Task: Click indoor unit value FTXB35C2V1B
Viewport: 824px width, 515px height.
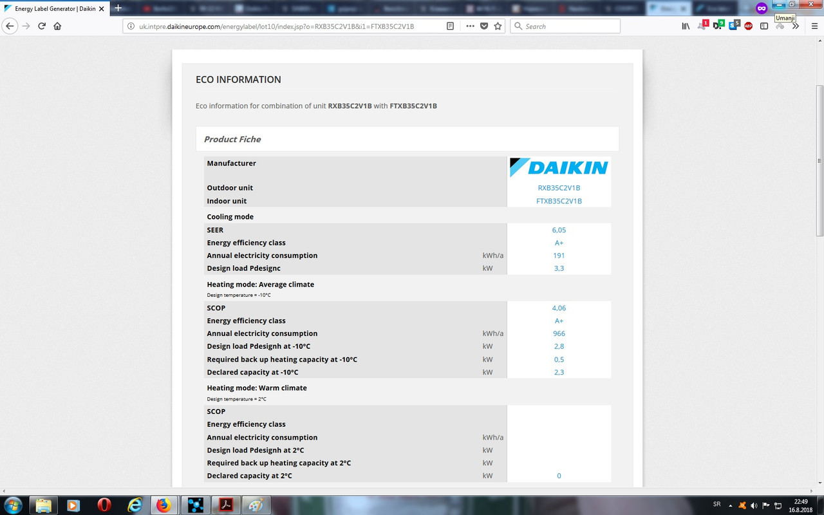Action: pyautogui.click(x=559, y=201)
